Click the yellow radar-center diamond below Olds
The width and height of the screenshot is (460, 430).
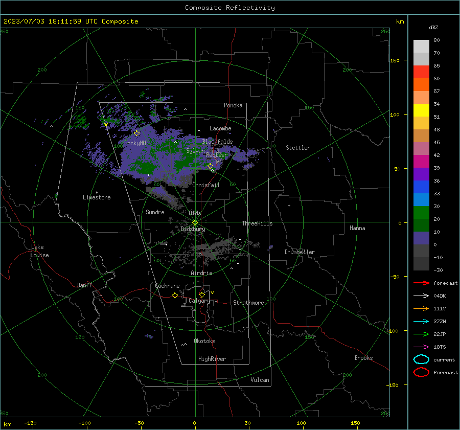195,222
